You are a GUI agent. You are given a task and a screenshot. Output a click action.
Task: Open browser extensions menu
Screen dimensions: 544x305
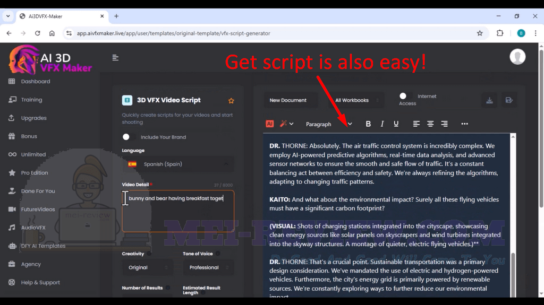tap(500, 33)
